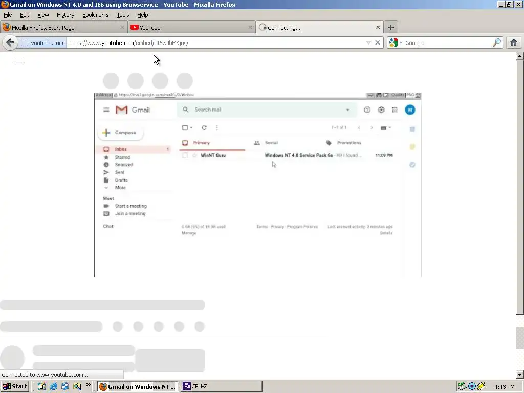Launch Internet Explorer from the quick launch bar
This screenshot has width=524, height=393.
(x=53, y=387)
